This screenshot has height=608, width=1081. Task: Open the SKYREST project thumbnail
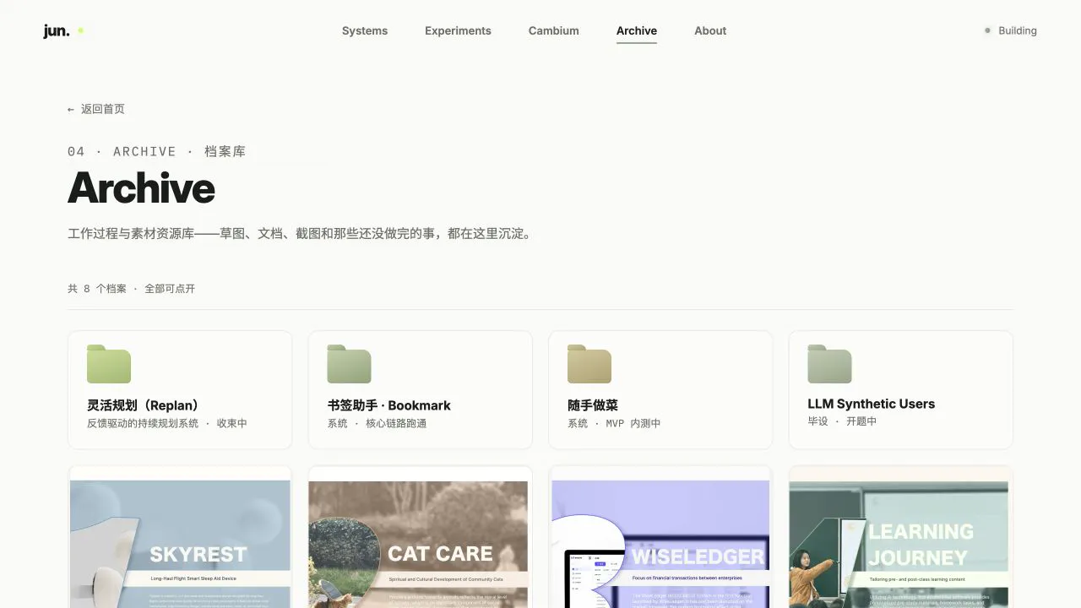click(180, 537)
